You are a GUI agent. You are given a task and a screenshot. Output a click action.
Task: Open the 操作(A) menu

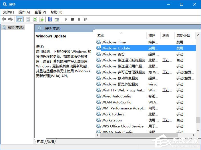point(24,12)
